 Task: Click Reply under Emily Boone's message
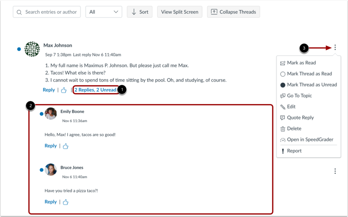(x=50, y=146)
